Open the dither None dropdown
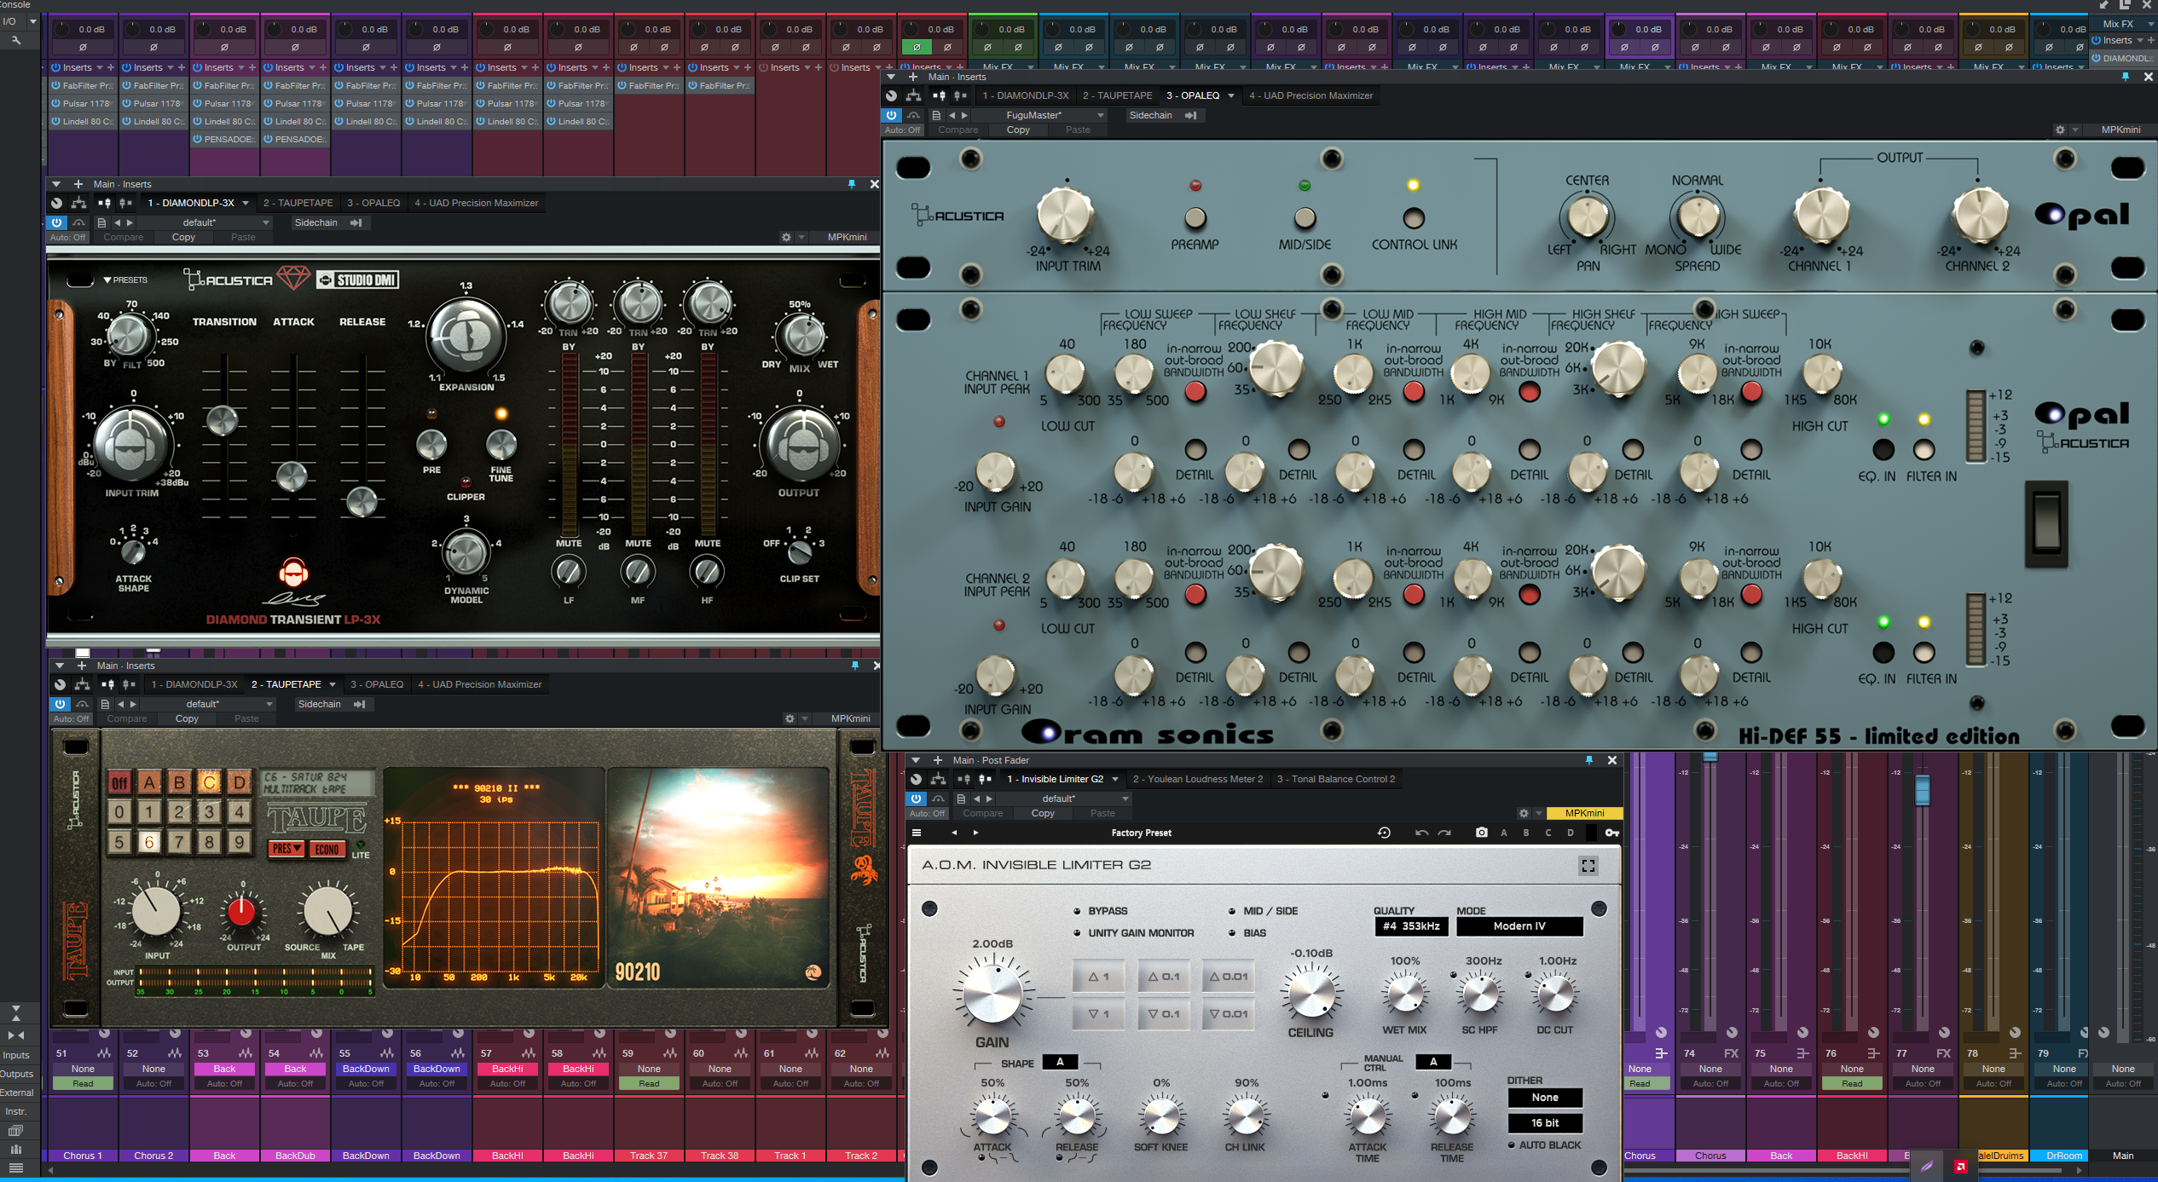Image resolution: width=2158 pixels, height=1182 pixels. tap(1544, 1098)
